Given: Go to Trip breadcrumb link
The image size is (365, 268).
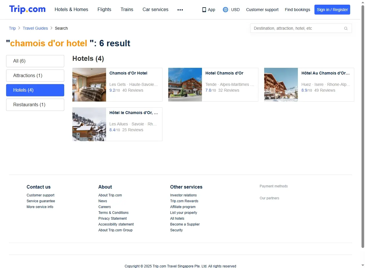Looking at the screenshot, I should pyautogui.click(x=12, y=28).
